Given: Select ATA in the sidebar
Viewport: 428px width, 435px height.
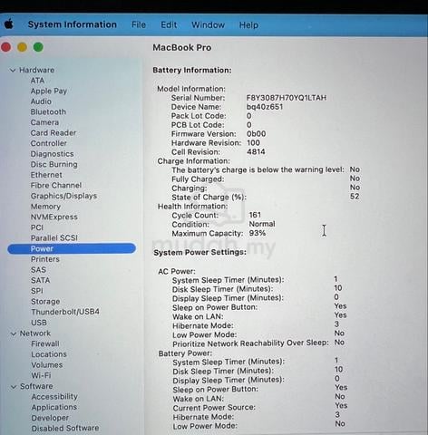Looking at the screenshot, I should point(37,81).
